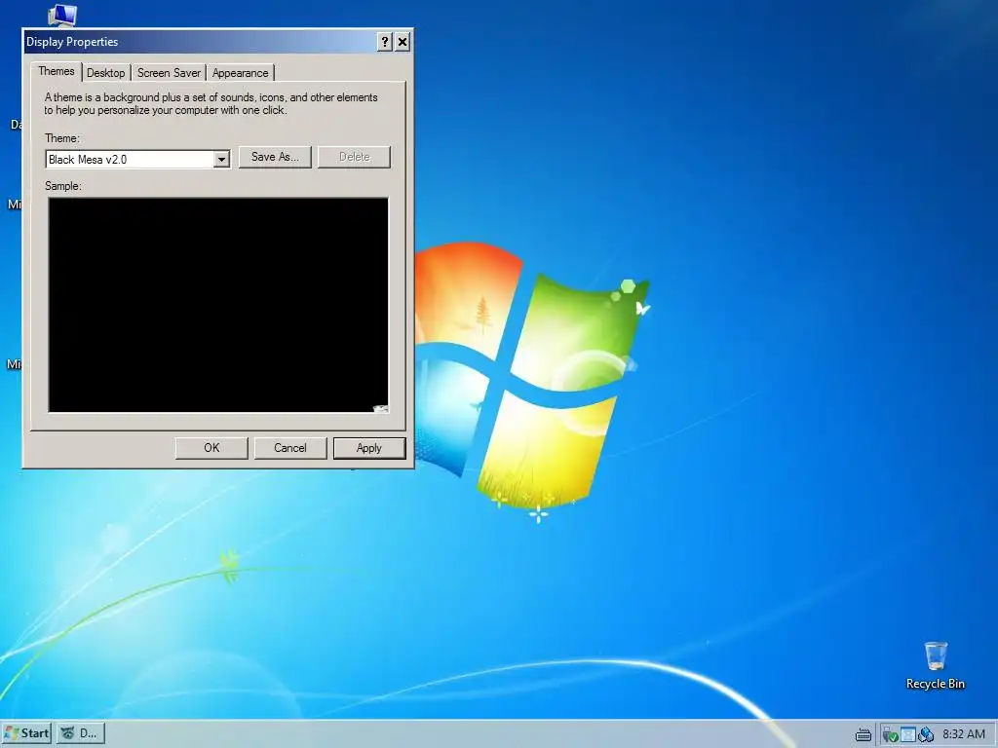The width and height of the screenshot is (998, 748).
Task: Show the clock reading 8:32 AM
Action: [x=964, y=734]
